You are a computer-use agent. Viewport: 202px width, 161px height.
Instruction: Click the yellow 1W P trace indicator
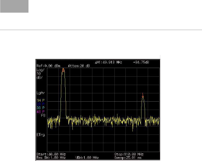click(x=41, y=100)
